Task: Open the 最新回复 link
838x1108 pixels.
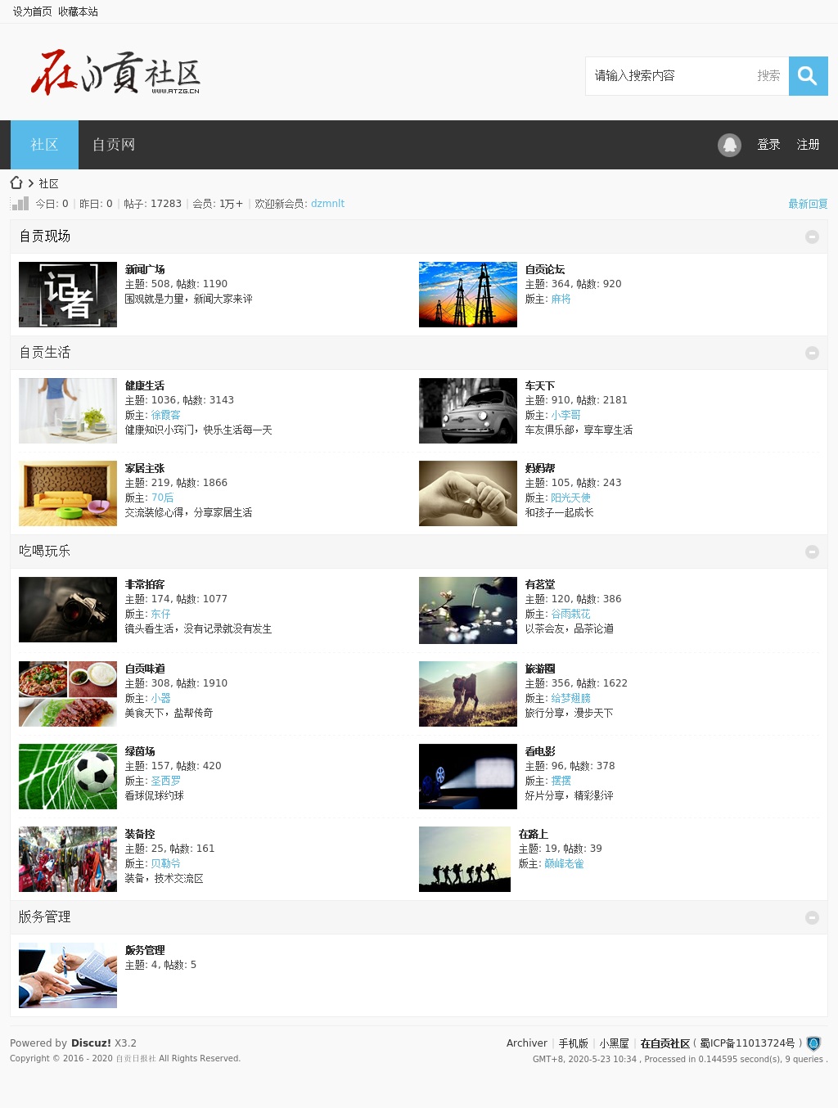Action: (x=808, y=204)
